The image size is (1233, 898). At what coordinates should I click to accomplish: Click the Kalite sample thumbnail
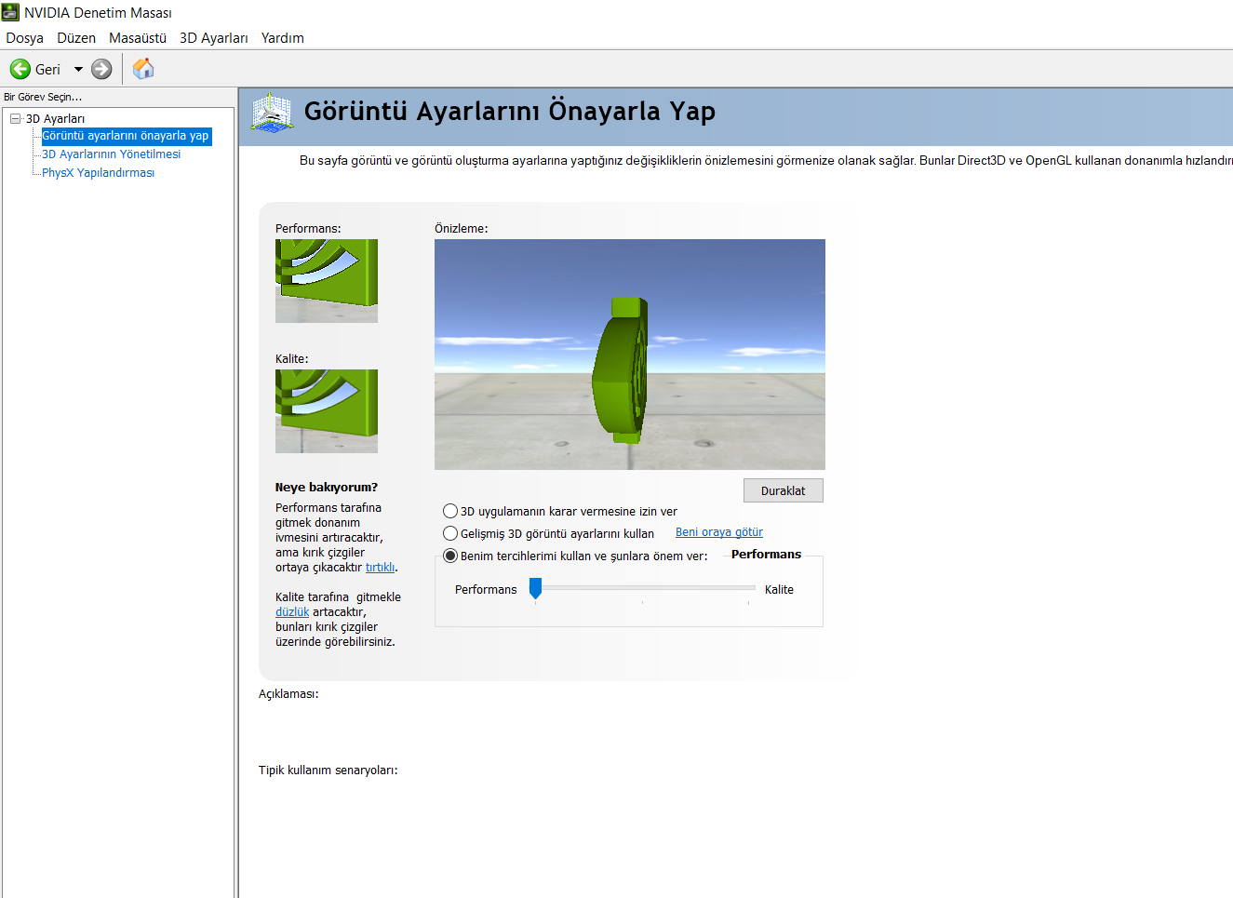[327, 411]
